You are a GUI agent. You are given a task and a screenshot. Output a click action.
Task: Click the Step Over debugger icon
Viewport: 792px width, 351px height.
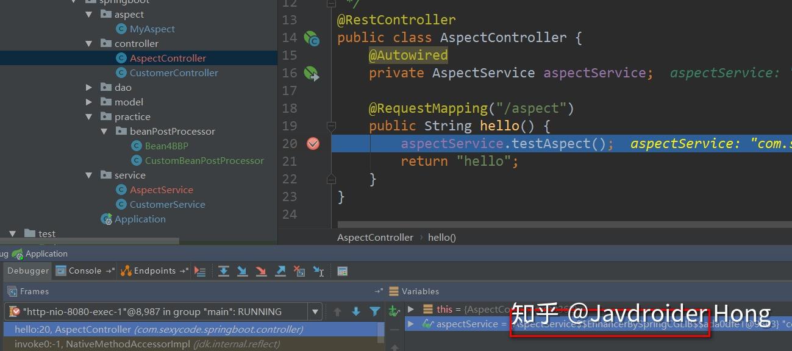coord(224,271)
